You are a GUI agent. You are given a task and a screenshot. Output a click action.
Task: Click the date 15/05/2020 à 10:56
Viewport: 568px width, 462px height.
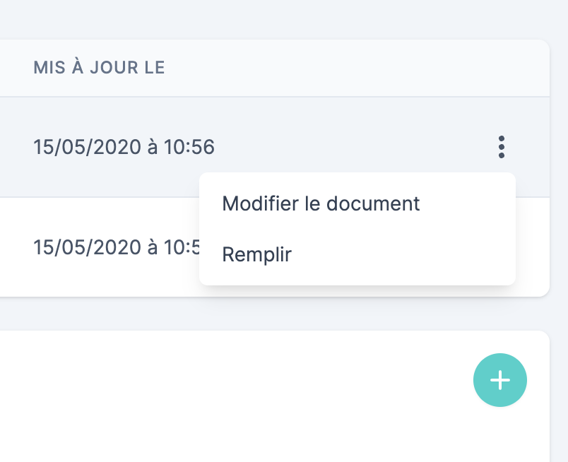click(124, 147)
